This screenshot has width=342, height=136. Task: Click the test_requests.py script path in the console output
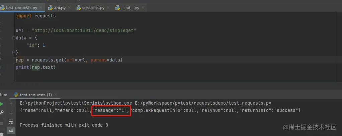pyautogui.click(x=203, y=103)
